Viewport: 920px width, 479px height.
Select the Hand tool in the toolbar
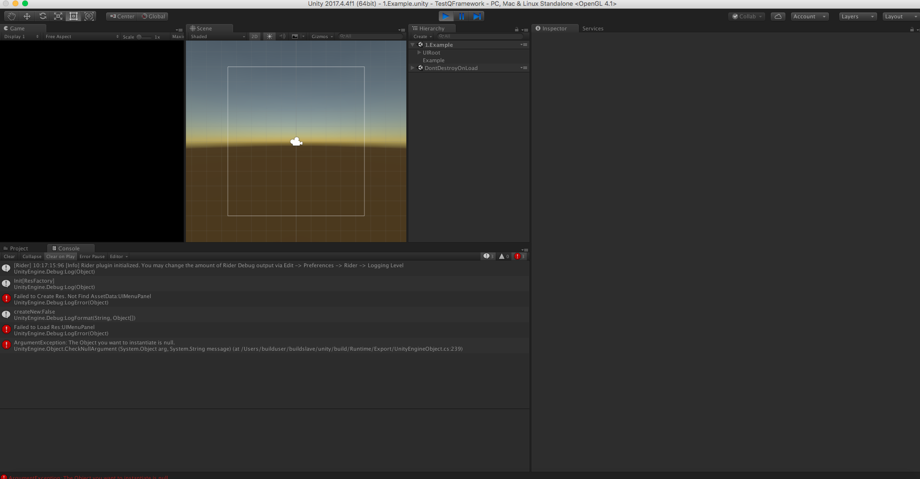[x=11, y=16]
